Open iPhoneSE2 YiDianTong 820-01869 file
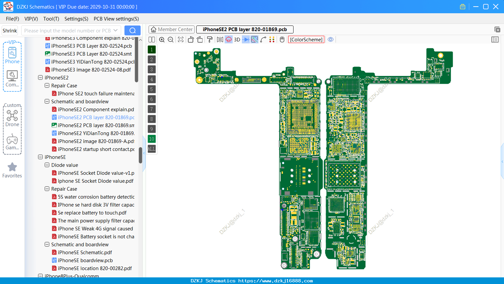This screenshot has width=504, height=284. click(x=93, y=133)
